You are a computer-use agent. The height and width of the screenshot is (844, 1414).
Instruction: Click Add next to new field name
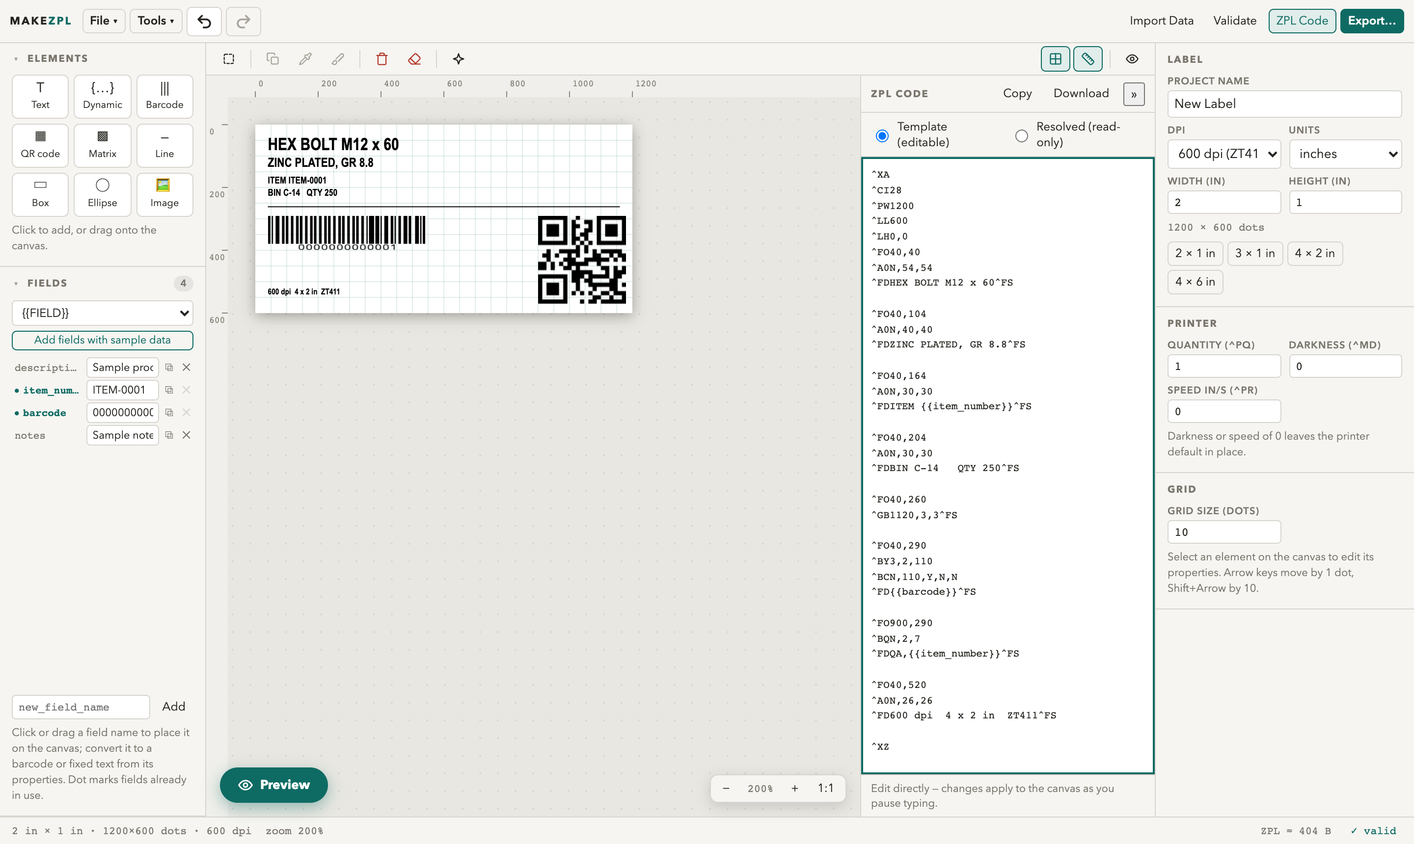pos(173,707)
